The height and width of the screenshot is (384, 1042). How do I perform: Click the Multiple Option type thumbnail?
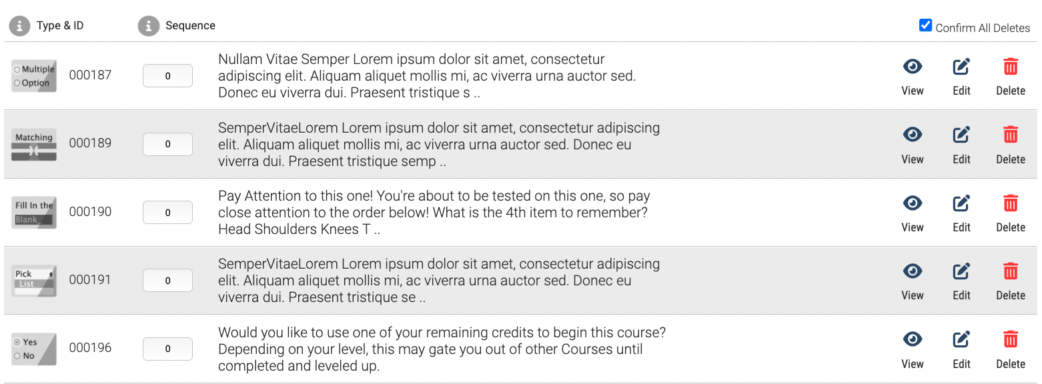tap(34, 76)
